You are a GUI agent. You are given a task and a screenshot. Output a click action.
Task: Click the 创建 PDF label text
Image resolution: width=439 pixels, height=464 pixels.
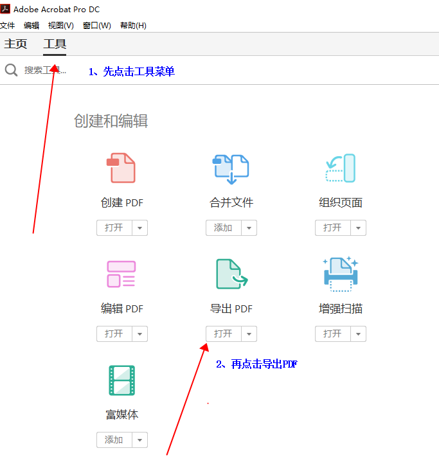click(122, 202)
